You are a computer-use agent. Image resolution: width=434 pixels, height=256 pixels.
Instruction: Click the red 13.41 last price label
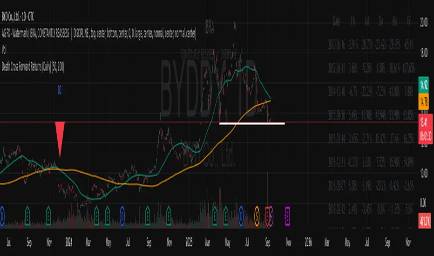[426, 128]
